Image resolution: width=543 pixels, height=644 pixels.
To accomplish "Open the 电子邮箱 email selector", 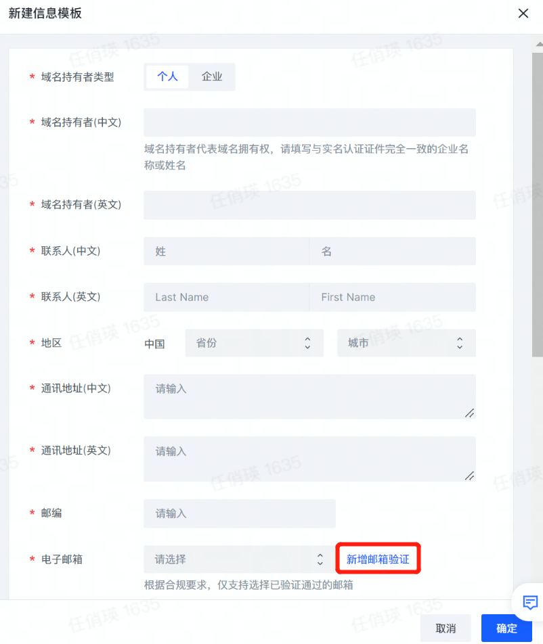I will (x=238, y=559).
